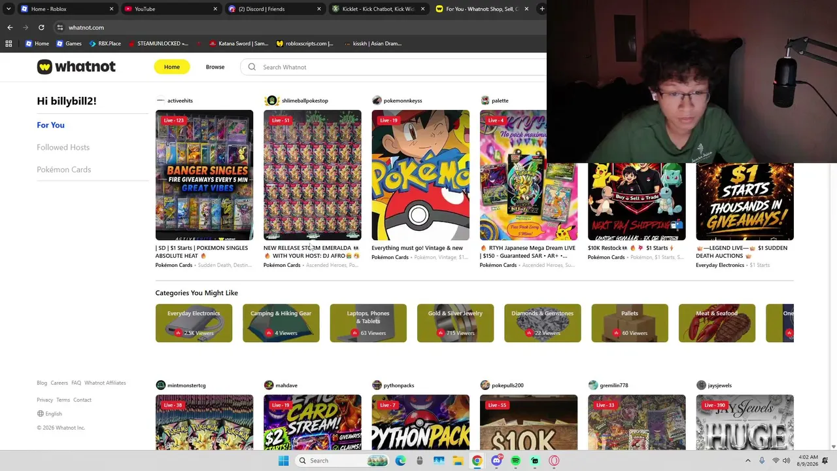Click the search magnifier icon in Whatnot

(x=252, y=67)
